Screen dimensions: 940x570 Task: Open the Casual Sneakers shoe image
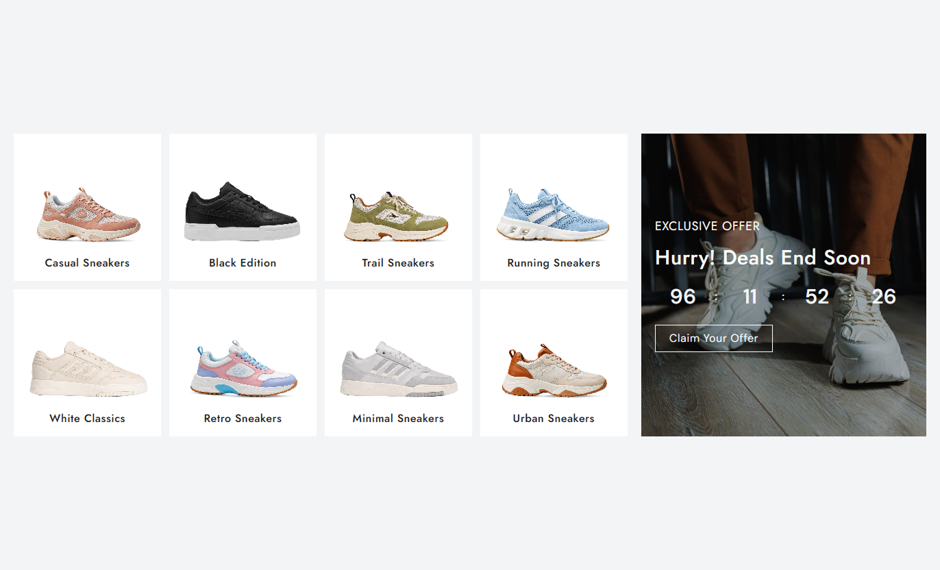click(88, 214)
